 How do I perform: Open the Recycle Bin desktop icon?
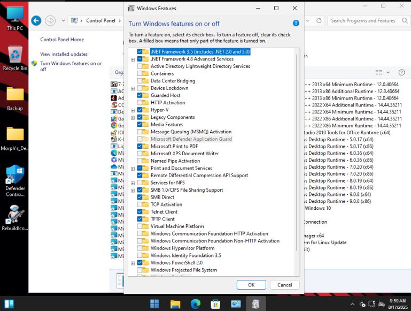(15, 58)
